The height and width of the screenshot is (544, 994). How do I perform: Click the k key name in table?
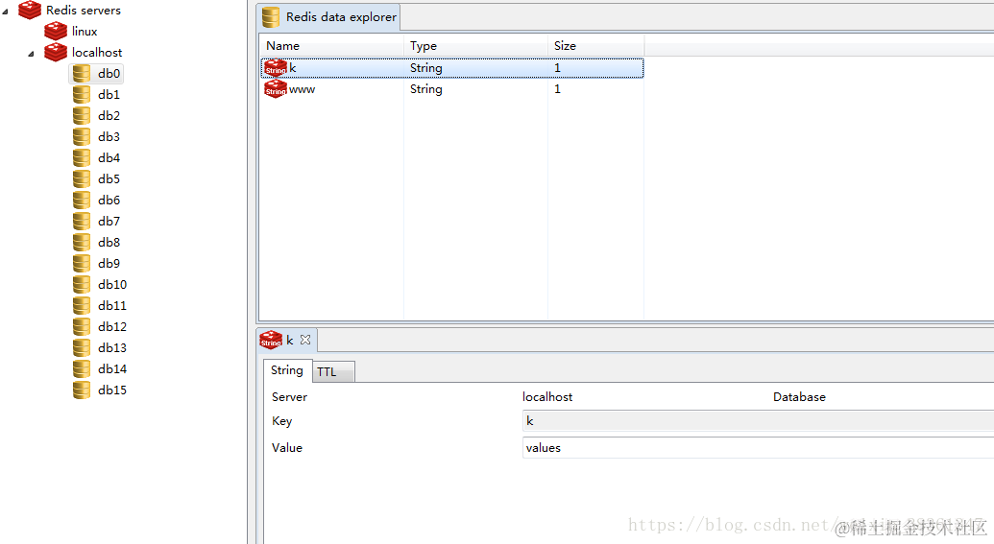(293, 68)
